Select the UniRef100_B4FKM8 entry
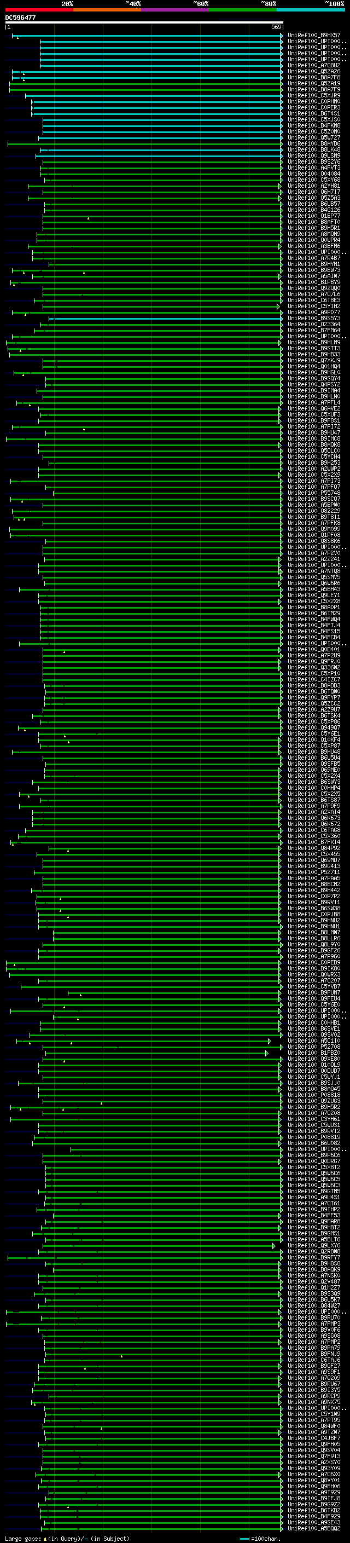Viewport: 350px width, 1543px height. click(314, 126)
